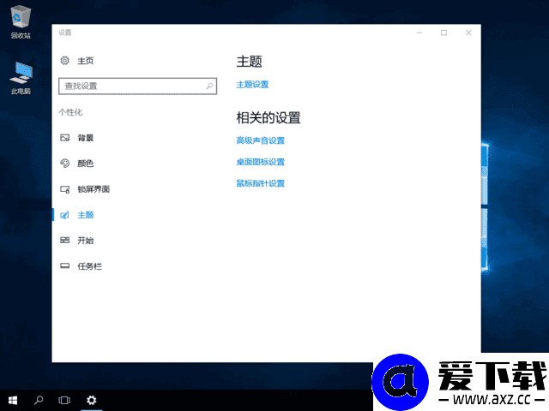Minimize the 设置 window
Viewport: 549px width, 411px height.
click(x=419, y=33)
